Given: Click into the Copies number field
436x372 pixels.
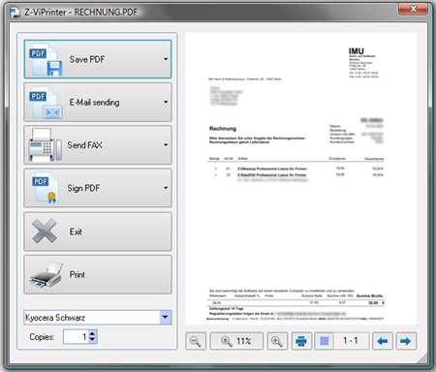Looking at the screenshot, I should point(77,337).
